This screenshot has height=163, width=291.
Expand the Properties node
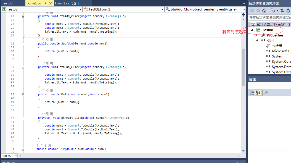[x=257, y=35]
